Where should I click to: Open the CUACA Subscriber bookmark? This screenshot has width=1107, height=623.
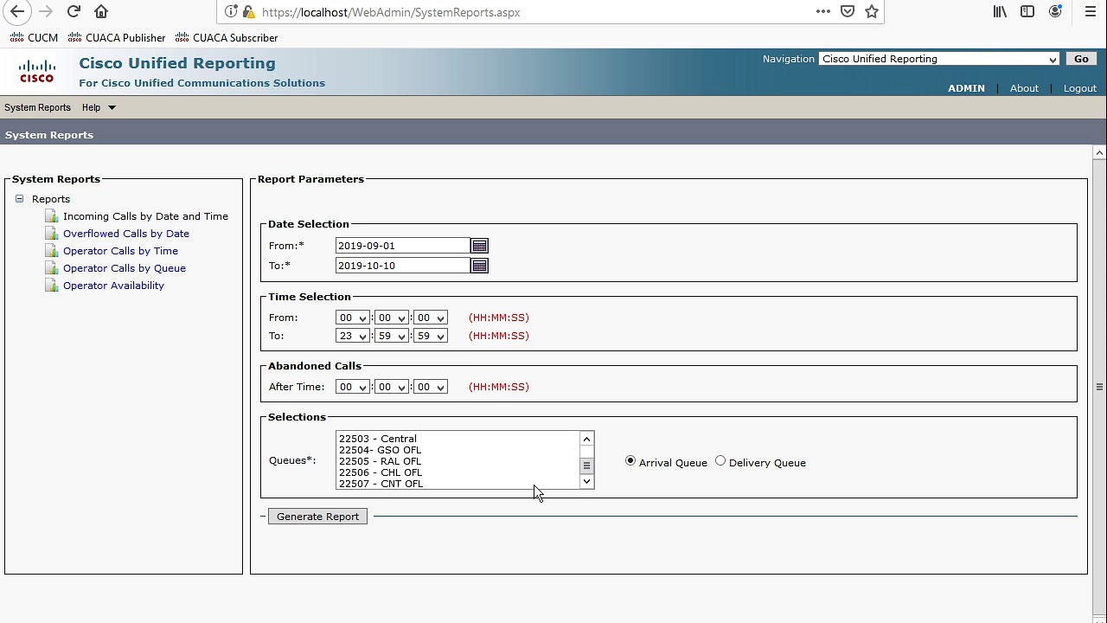(227, 38)
